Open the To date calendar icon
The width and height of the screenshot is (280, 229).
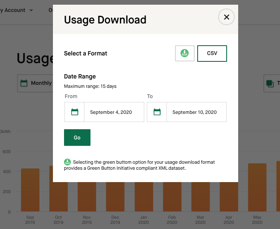tap(157, 112)
